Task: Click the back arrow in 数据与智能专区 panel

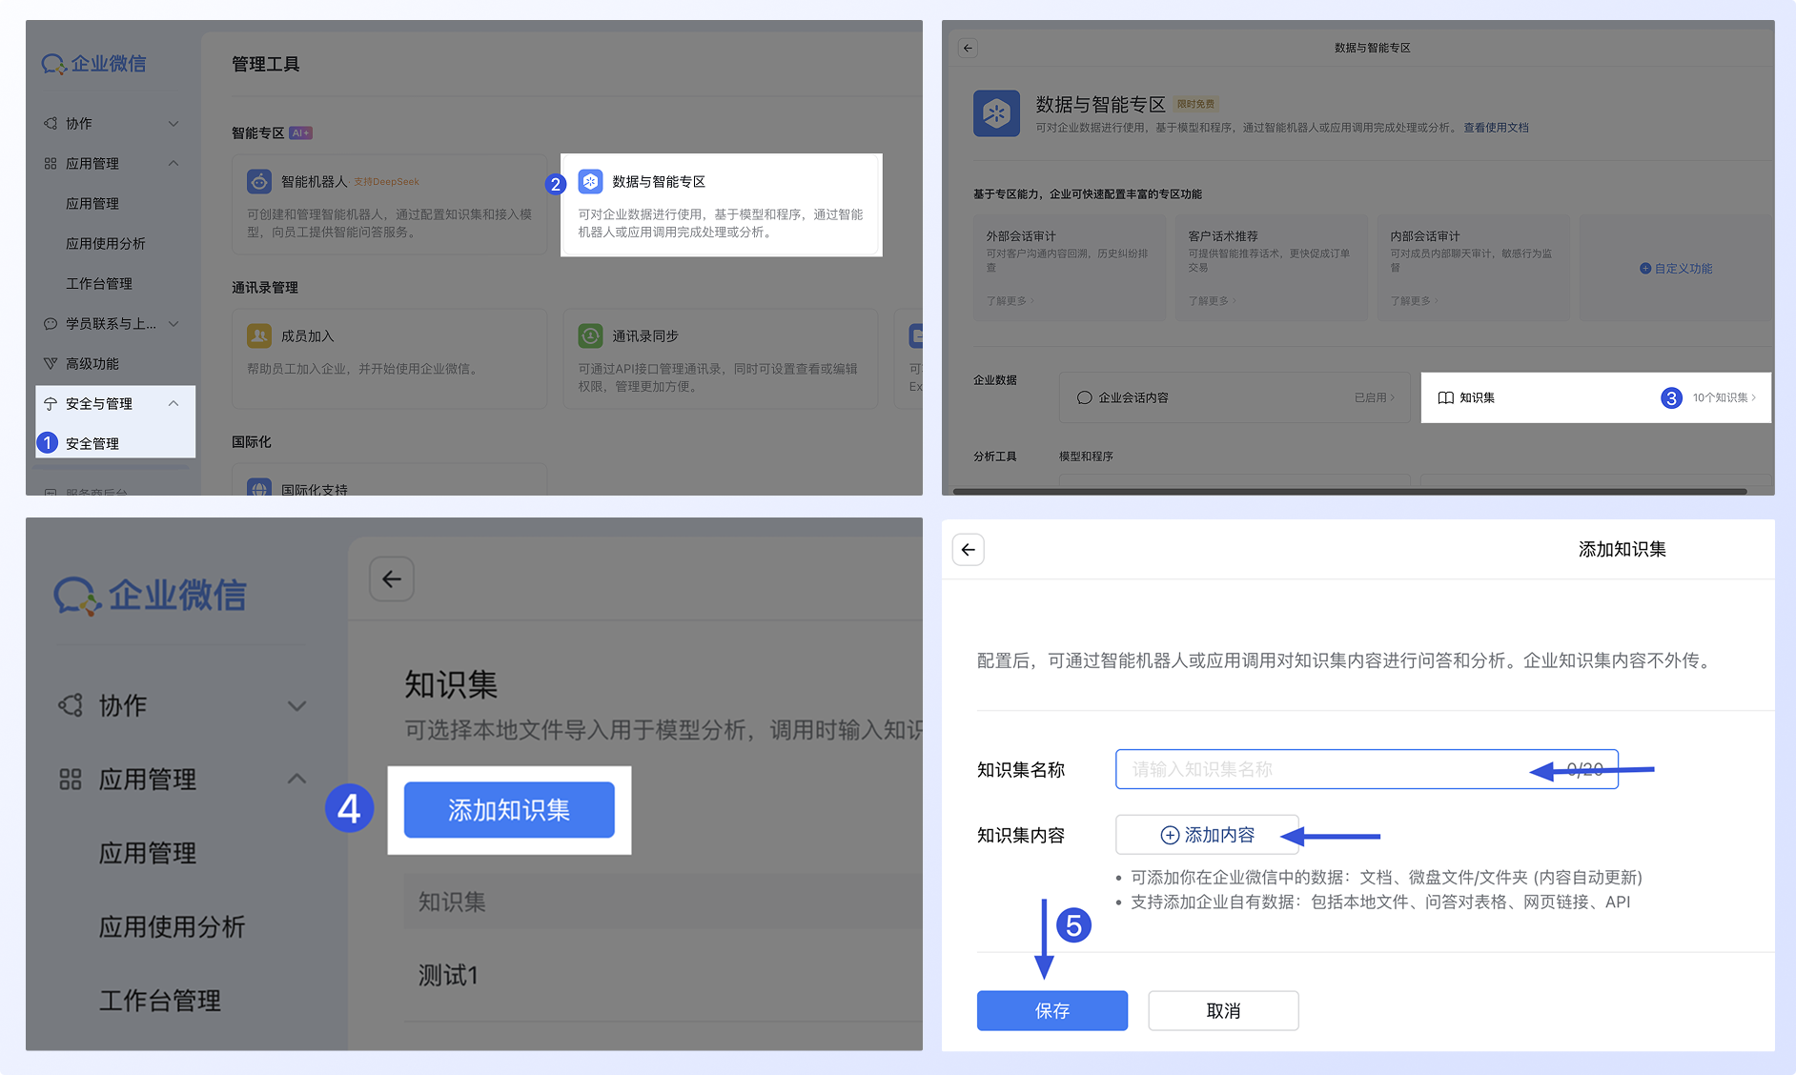Action: pyautogui.click(x=968, y=48)
